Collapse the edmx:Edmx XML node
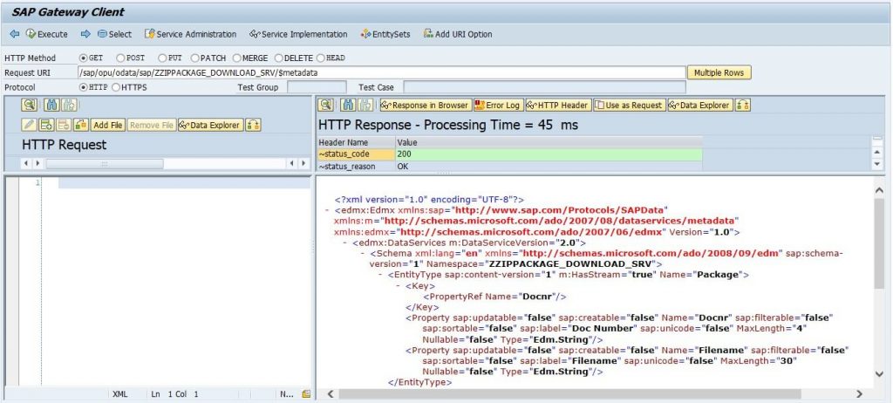 tap(328, 210)
